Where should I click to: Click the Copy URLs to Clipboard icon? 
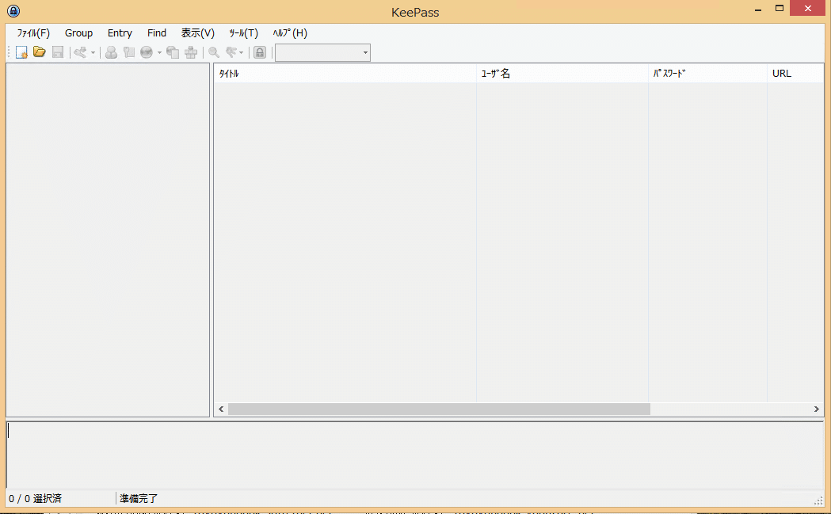point(173,52)
